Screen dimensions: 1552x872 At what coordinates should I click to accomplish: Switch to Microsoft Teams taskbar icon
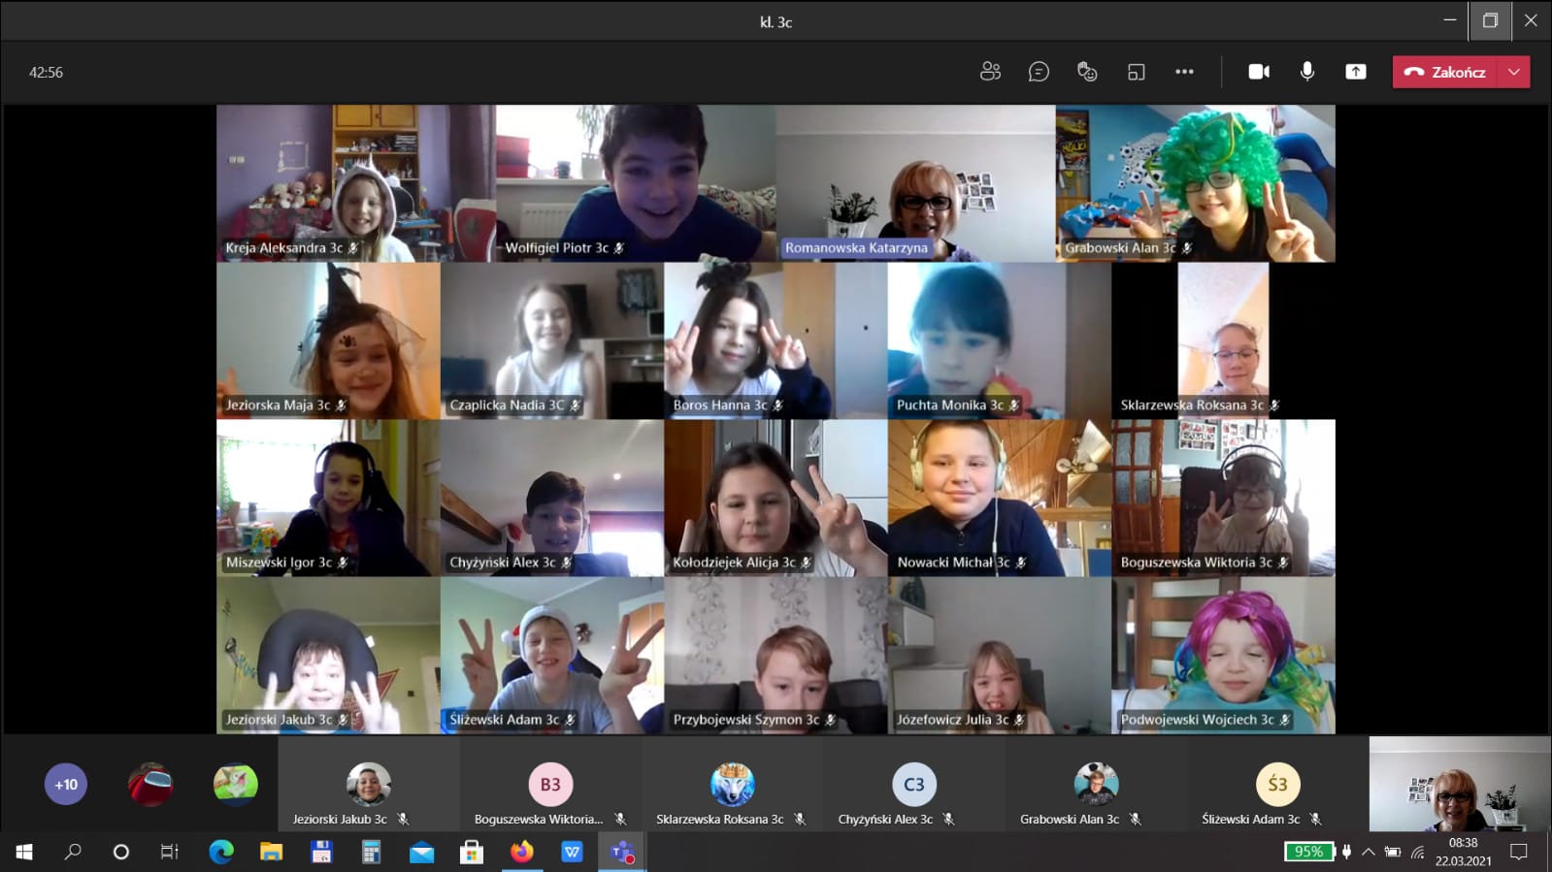pyautogui.click(x=622, y=852)
